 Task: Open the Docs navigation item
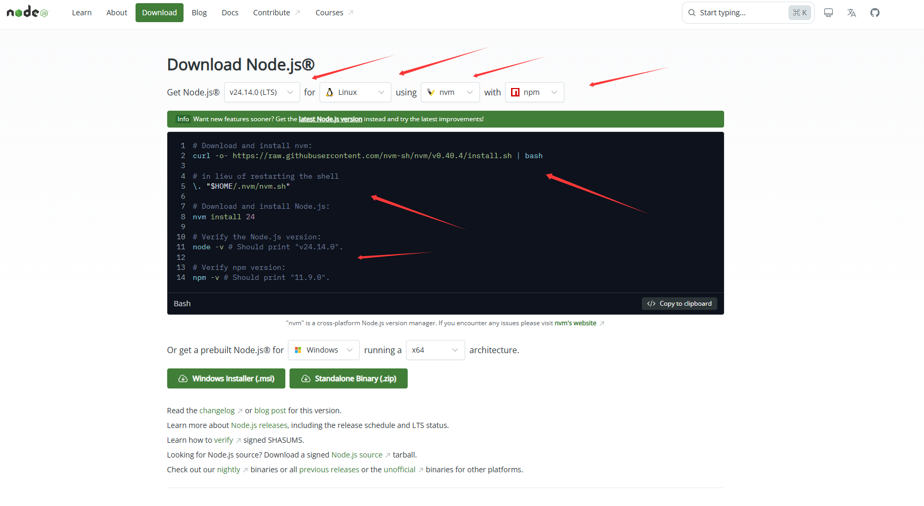point(230,13)
